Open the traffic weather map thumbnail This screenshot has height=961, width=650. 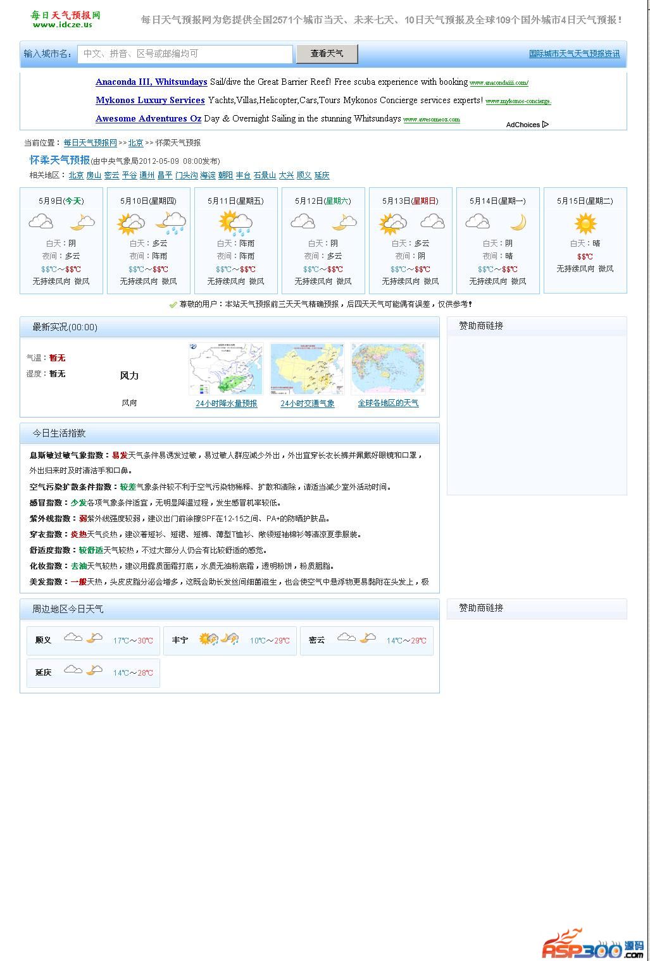(x=307, y=369)
